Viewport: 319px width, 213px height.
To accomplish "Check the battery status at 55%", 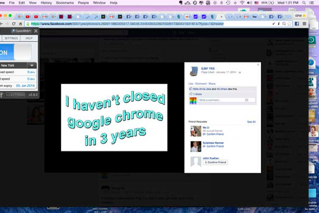I will pos(267,3).
